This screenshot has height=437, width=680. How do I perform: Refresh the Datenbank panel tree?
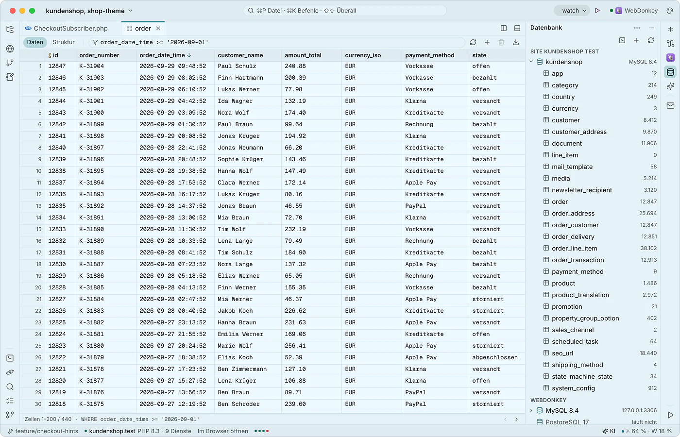click(651, 40)
